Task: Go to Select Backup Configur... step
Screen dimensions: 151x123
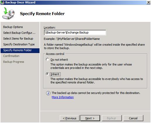Action: [19, 33]
